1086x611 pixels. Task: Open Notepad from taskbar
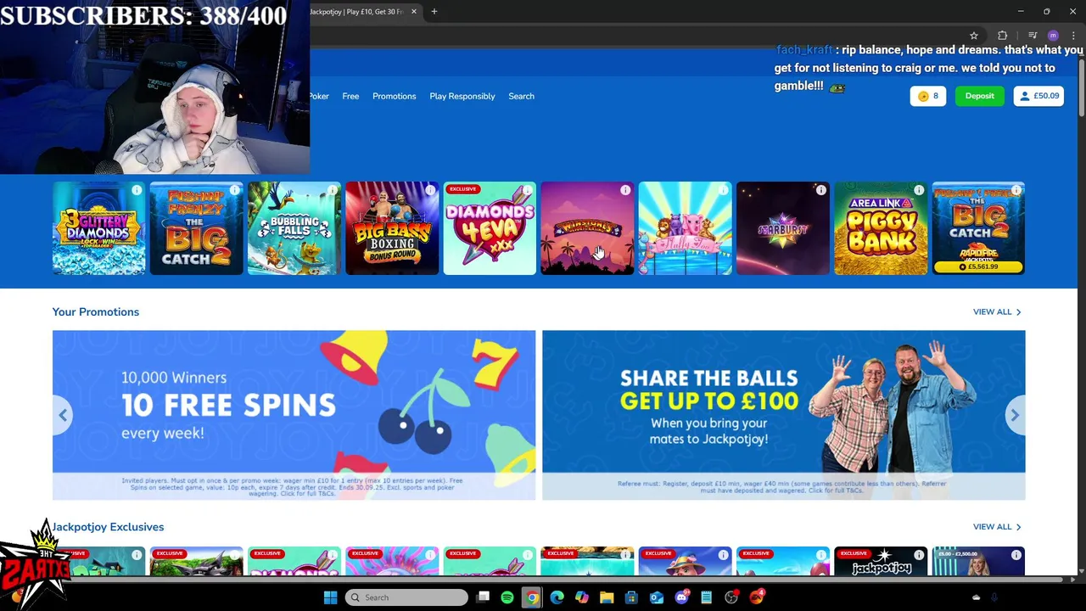point(706,597)
